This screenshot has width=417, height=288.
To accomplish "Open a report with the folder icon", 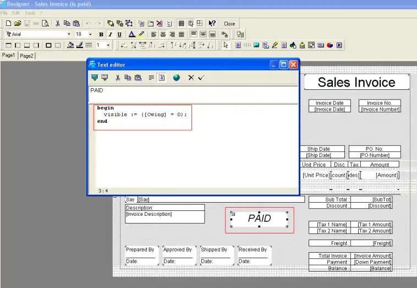I will tap(18, 24).
